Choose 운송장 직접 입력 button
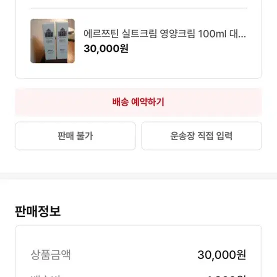 pyautogui.click(x=201, y=136)
